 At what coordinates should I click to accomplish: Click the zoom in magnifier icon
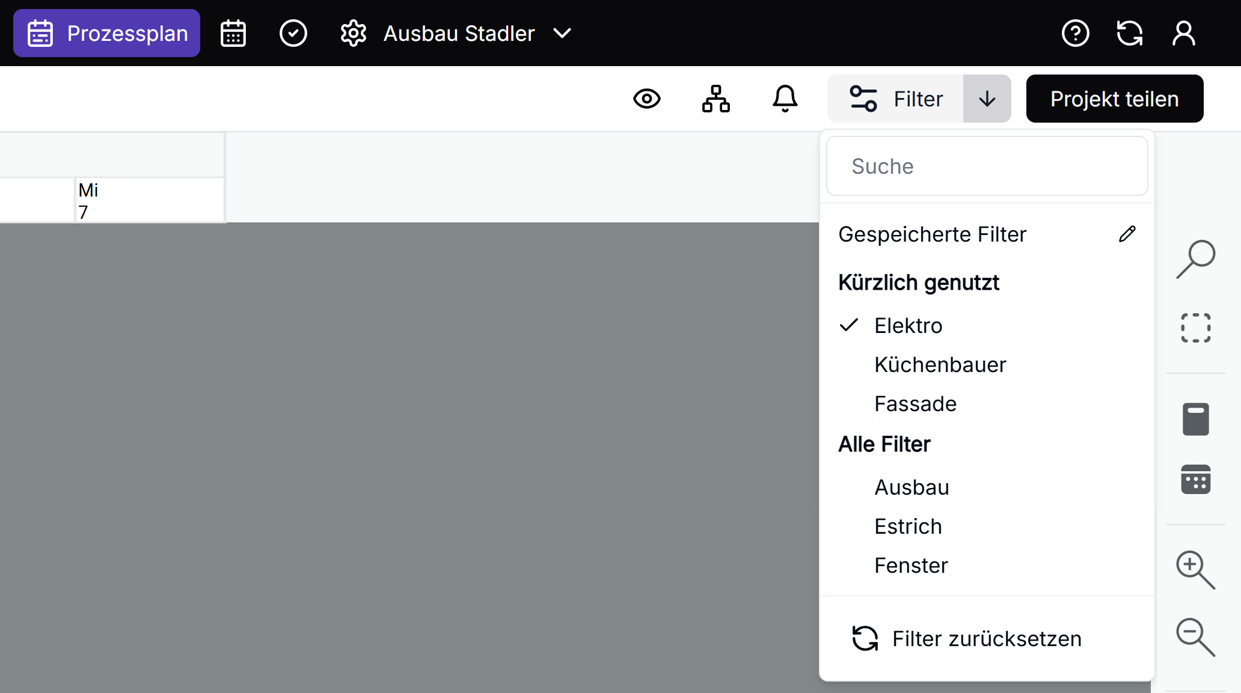(1195, 569)
